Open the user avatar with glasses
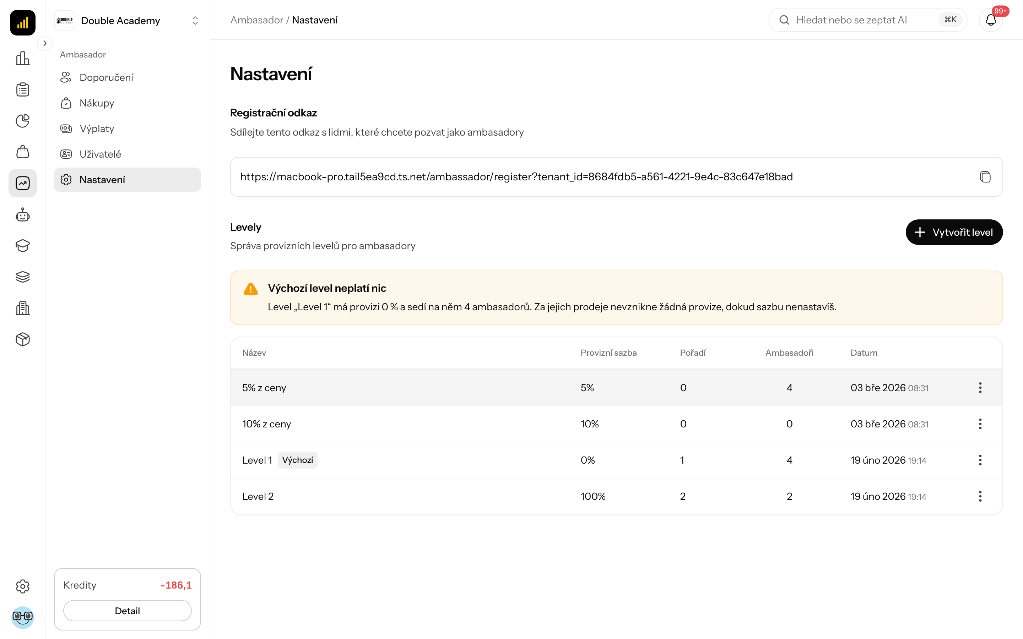Screen dimensions: 1023x639 tap(22, 617)
